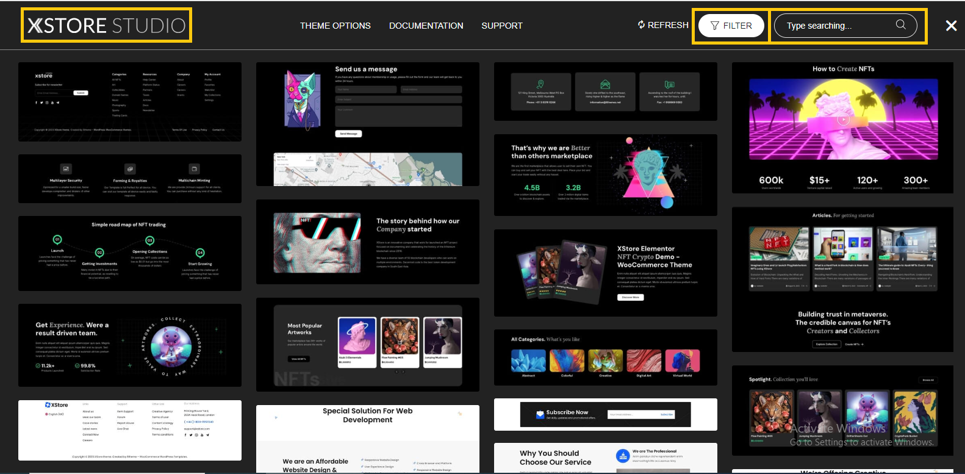
Task: Click the REFRESH button
Action: click(663, 25)
